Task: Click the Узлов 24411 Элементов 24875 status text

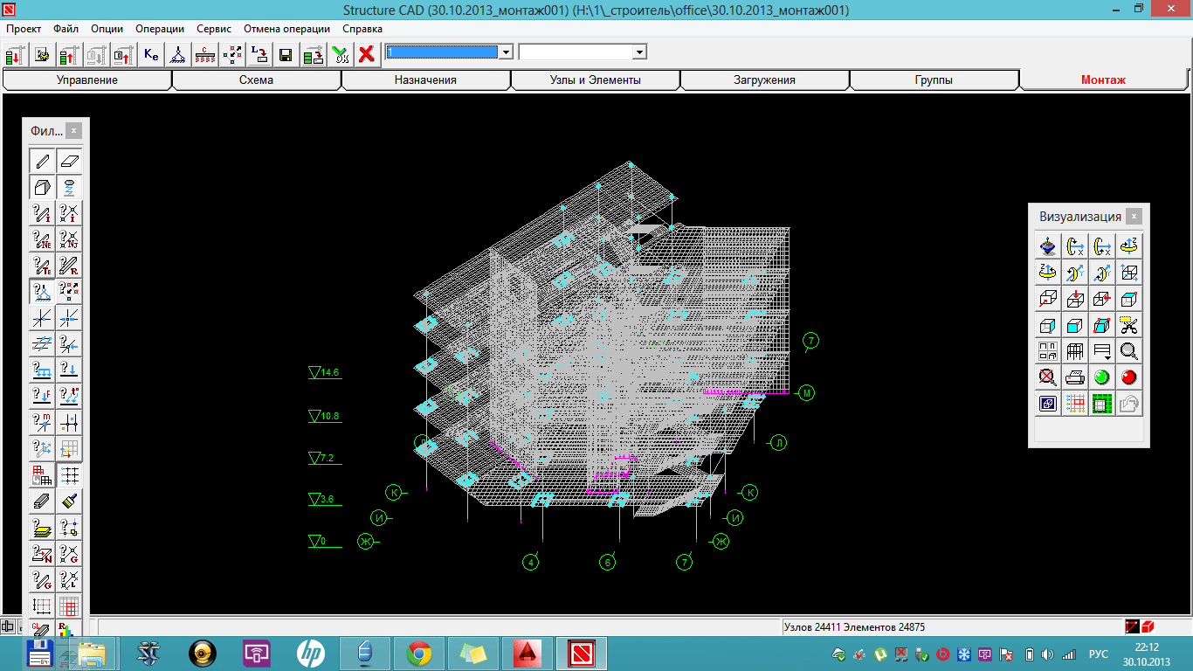Action: pos(854,627)
